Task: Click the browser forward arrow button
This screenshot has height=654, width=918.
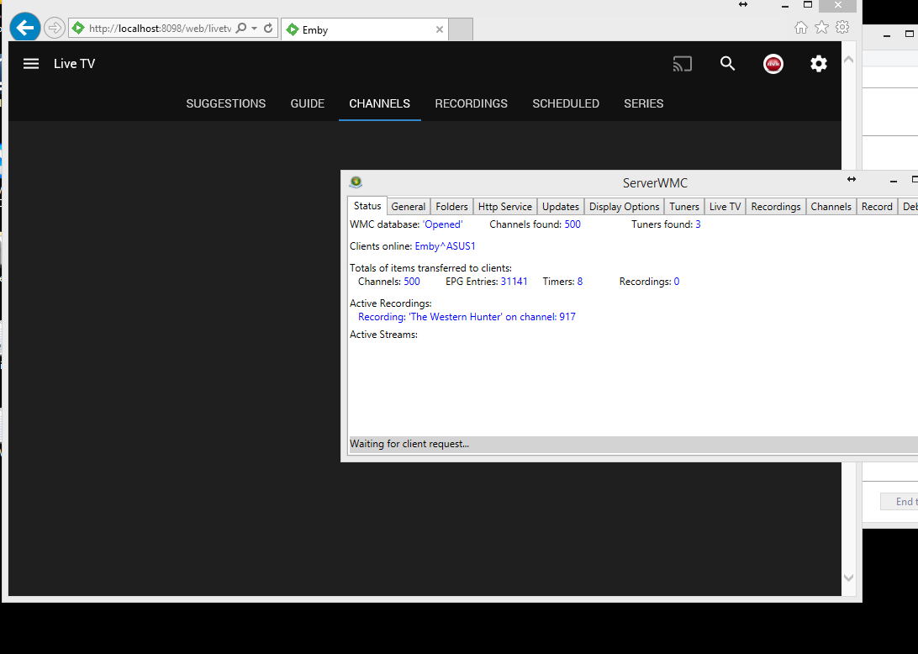Action: [x=55, y=28]
